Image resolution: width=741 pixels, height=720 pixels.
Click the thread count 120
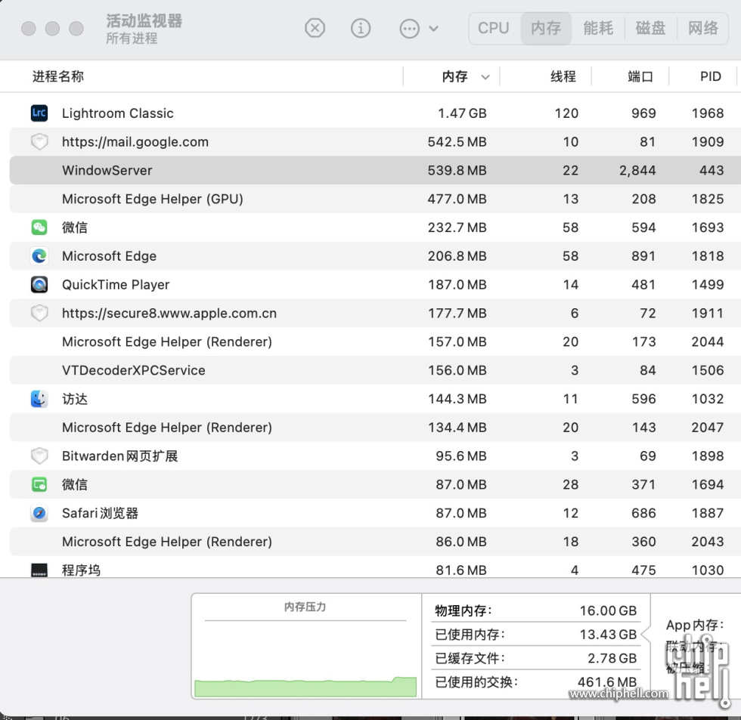[x=566, y=113]
